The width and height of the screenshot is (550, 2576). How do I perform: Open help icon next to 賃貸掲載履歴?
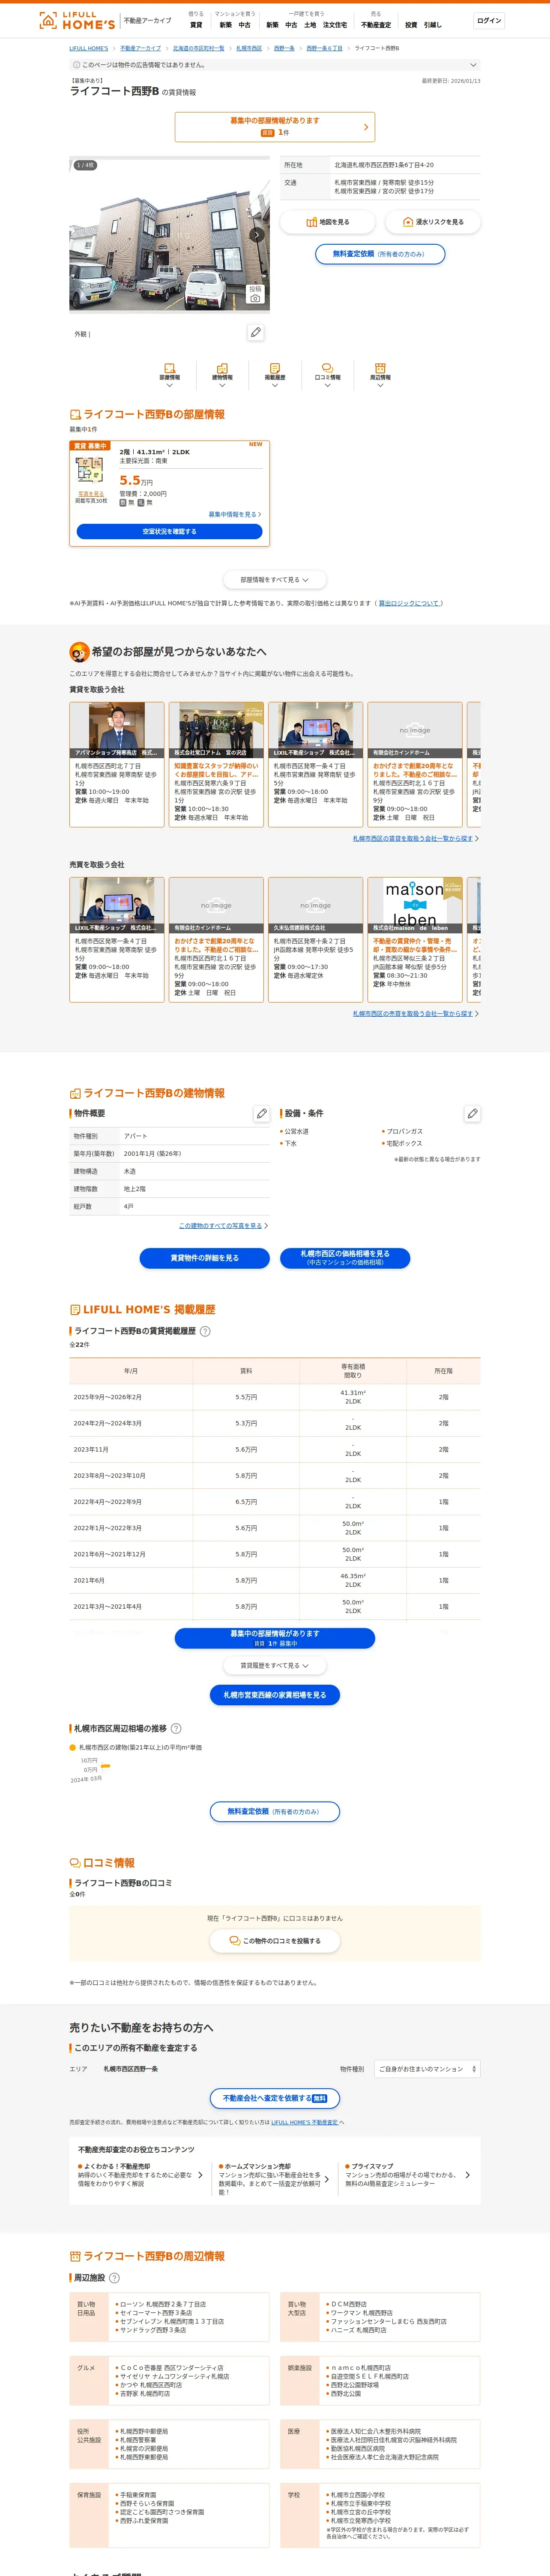pyautogui.click(x=205, y=1331)
